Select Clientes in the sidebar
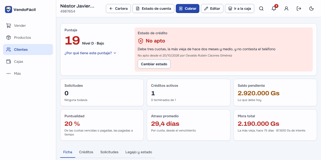 pos(28,49)
